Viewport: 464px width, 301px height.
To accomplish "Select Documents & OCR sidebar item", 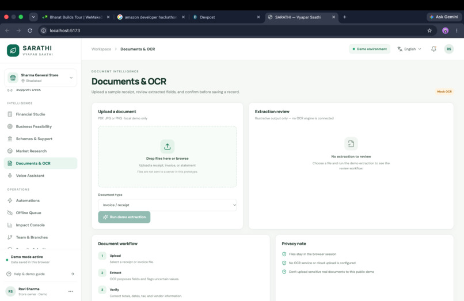I will pyautogui.click(x=40, y=163).
